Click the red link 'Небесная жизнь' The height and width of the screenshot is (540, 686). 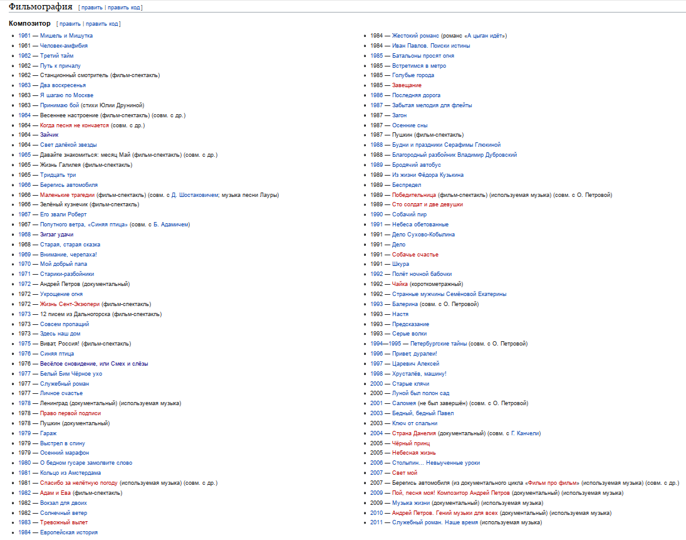[414, 453]
